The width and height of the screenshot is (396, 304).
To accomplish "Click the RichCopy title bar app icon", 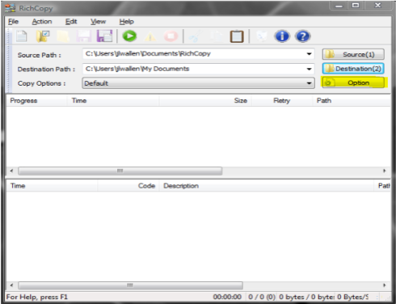I will [11, 8].
